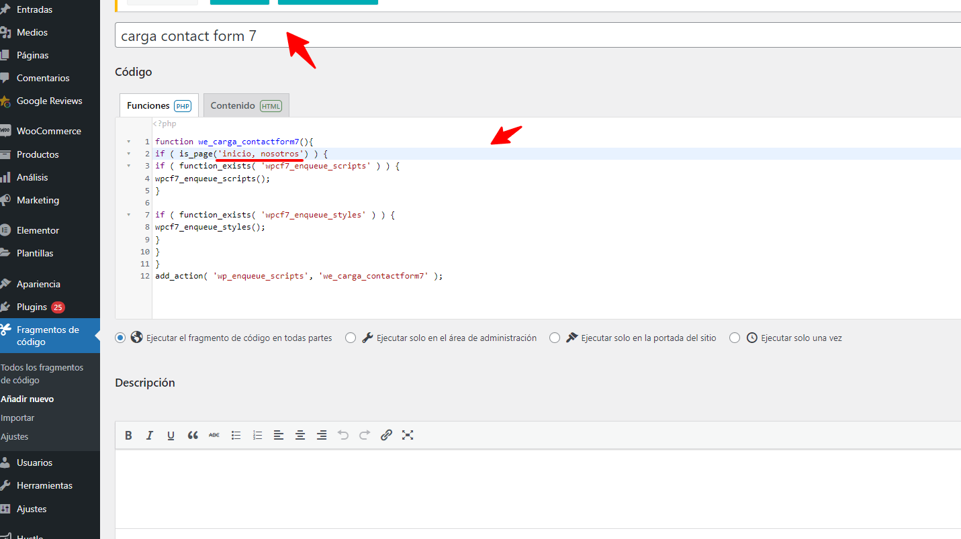Viewport: 961px width, 539px height.
Task: Click the Apariencia brush icon
Action: [x=5, y=284]
